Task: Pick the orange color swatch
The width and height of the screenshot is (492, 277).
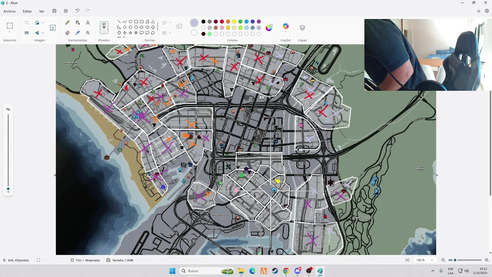Action: [228, 22]
